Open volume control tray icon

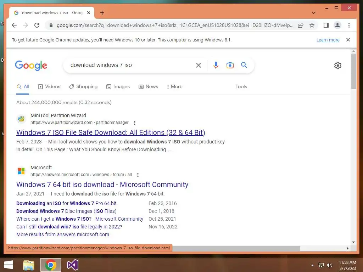click(329, 265)
